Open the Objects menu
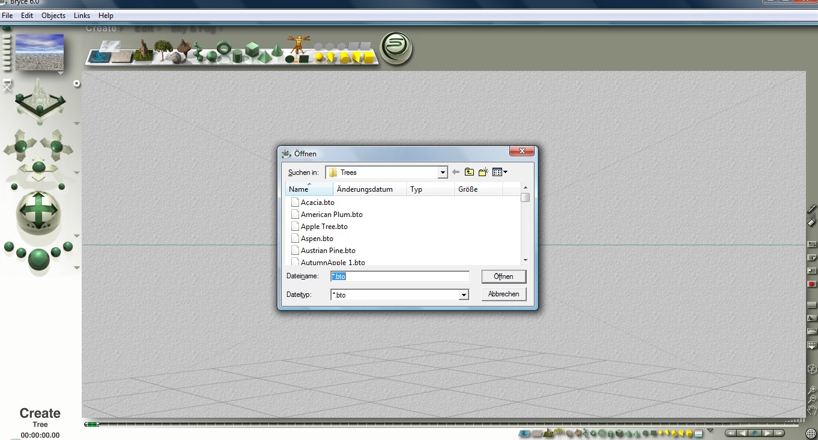The width and height of the screenshot is (818, 440). tap(53, 16)
